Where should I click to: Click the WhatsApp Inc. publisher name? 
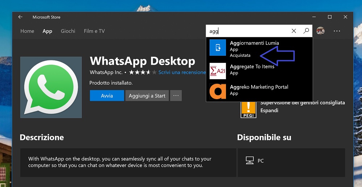tap(106, 72)
